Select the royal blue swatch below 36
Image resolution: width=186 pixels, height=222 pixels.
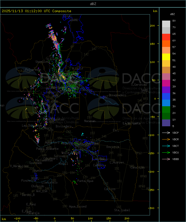166,96
